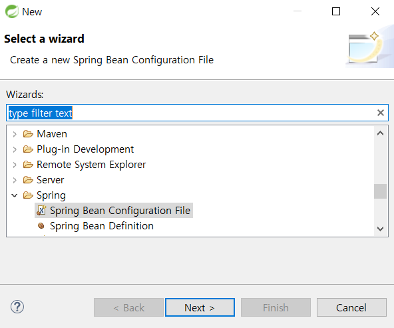The image size is (394, 328).
Task: Select Spring Bean Definition wizard item
Action: 102,226
